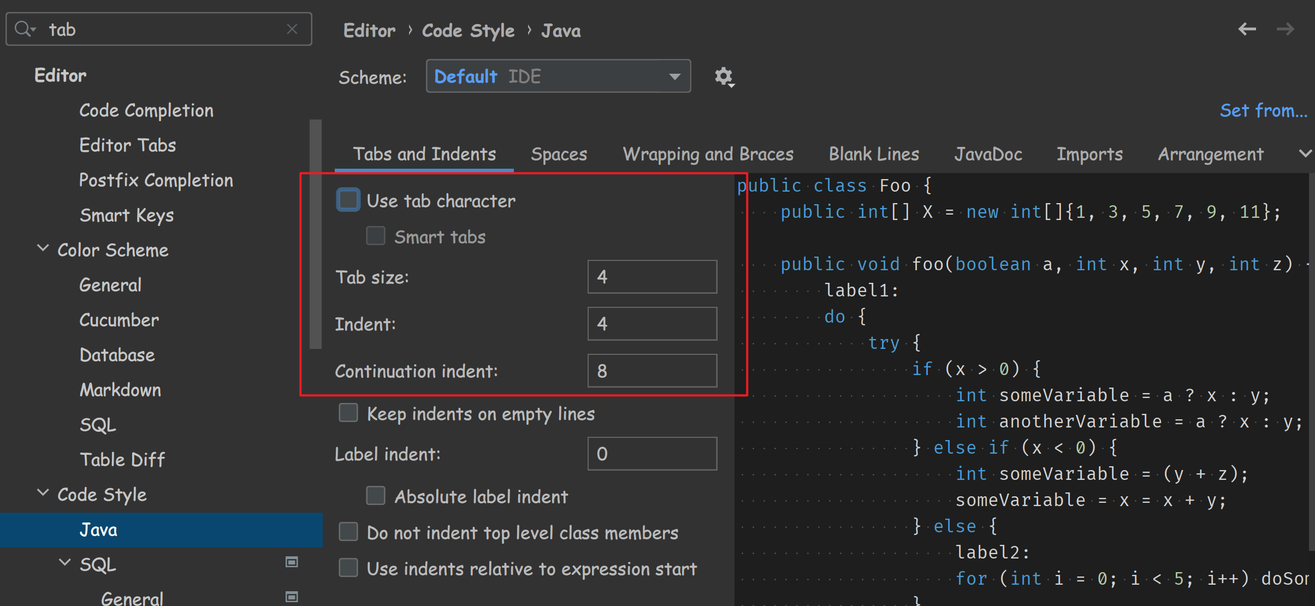Select Code Style in the tree
The image size is (1315, 606).
tap(102, 495)
